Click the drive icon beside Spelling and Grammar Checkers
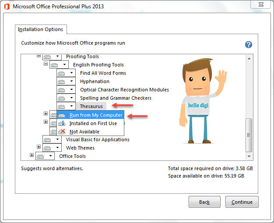274x223 pixels. tap(61, 98)
